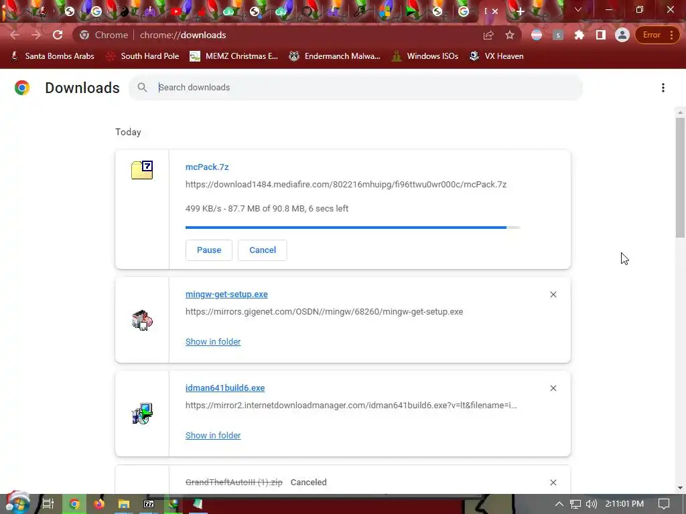Screen dimensions: 686x514
Task: Open the Extensions puzzle-piece menu
Action: tap(579, 35)
